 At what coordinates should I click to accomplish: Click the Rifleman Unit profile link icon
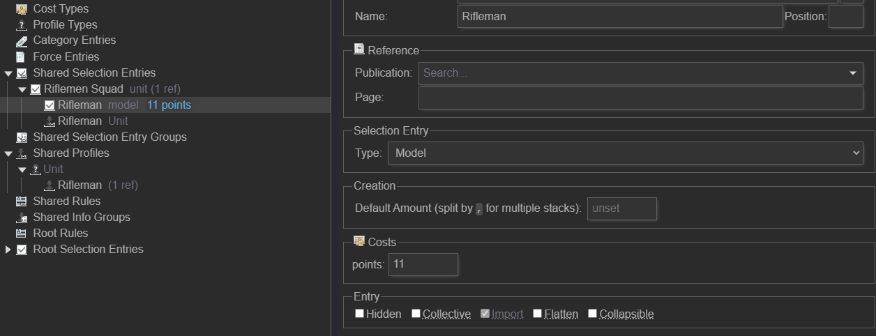50,121
